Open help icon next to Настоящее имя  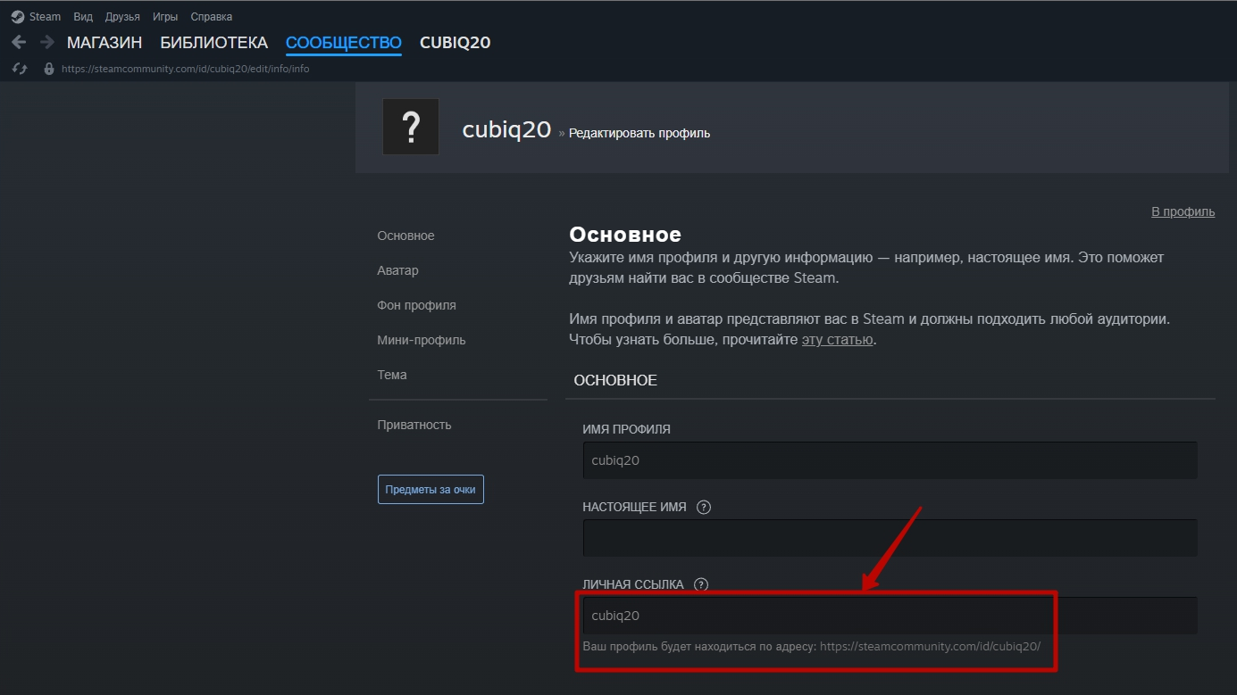[704, 507]
